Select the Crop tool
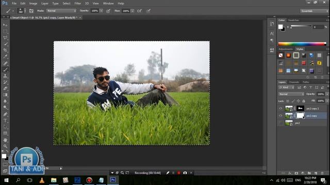 pyautogui.click(x=5, y=50)
